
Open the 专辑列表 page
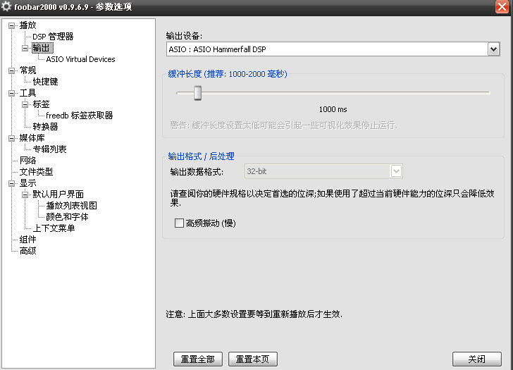(50, 149)
